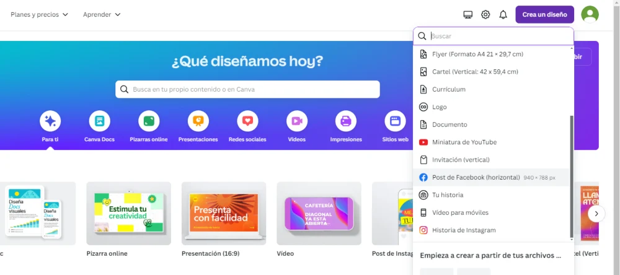The height and width of the screenshot is (275, 620).
Task: Select the Presentaciones category icon
Action: pos(198,121)
